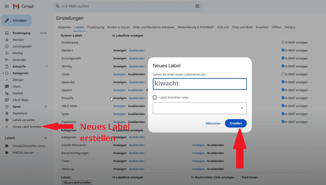326x185 pixels.
Task: Enable IMAP checkbox for Chats
Action: pyautogui.click(x=283, y=74)
